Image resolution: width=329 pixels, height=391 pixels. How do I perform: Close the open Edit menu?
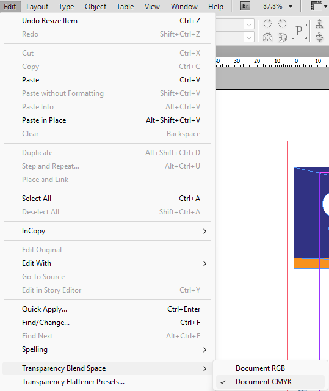10,6
